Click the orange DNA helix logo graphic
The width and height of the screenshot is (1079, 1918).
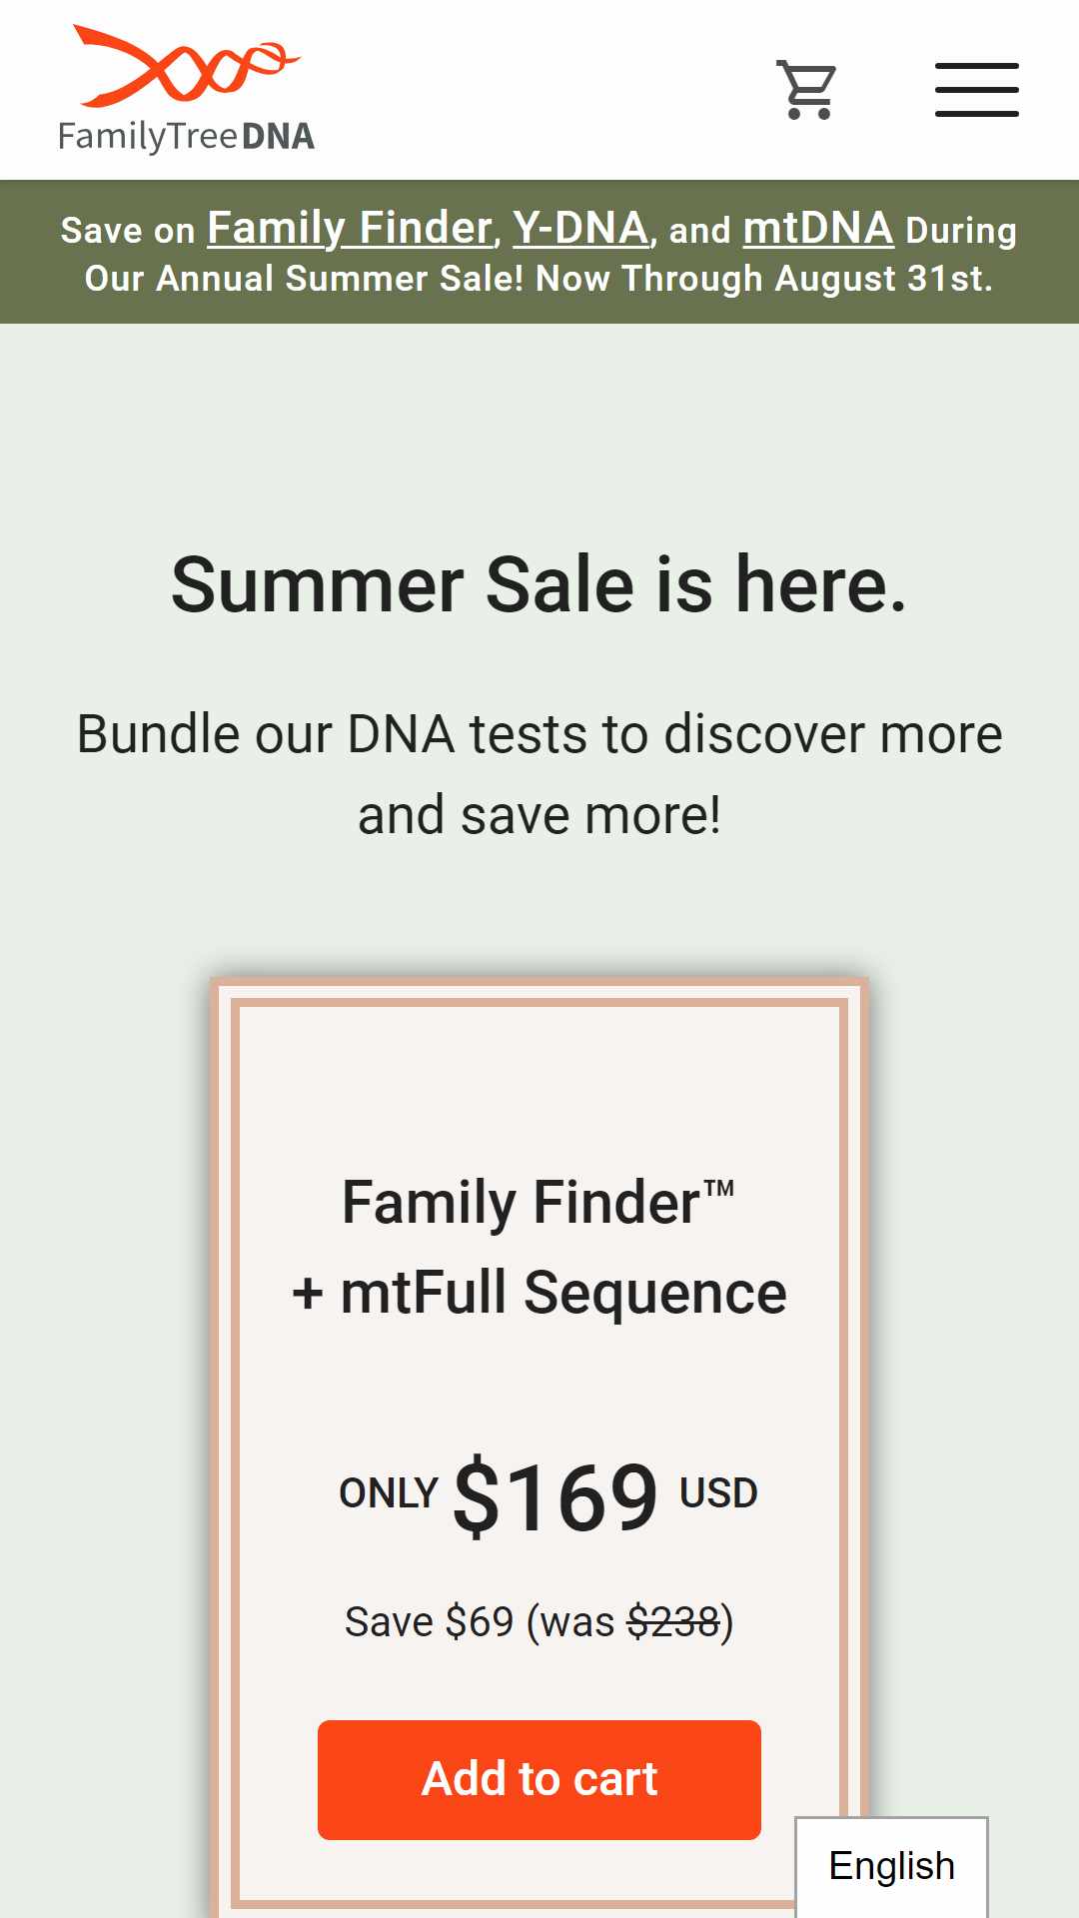click(186, 65)
